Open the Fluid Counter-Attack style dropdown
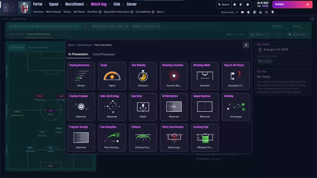 110,26
